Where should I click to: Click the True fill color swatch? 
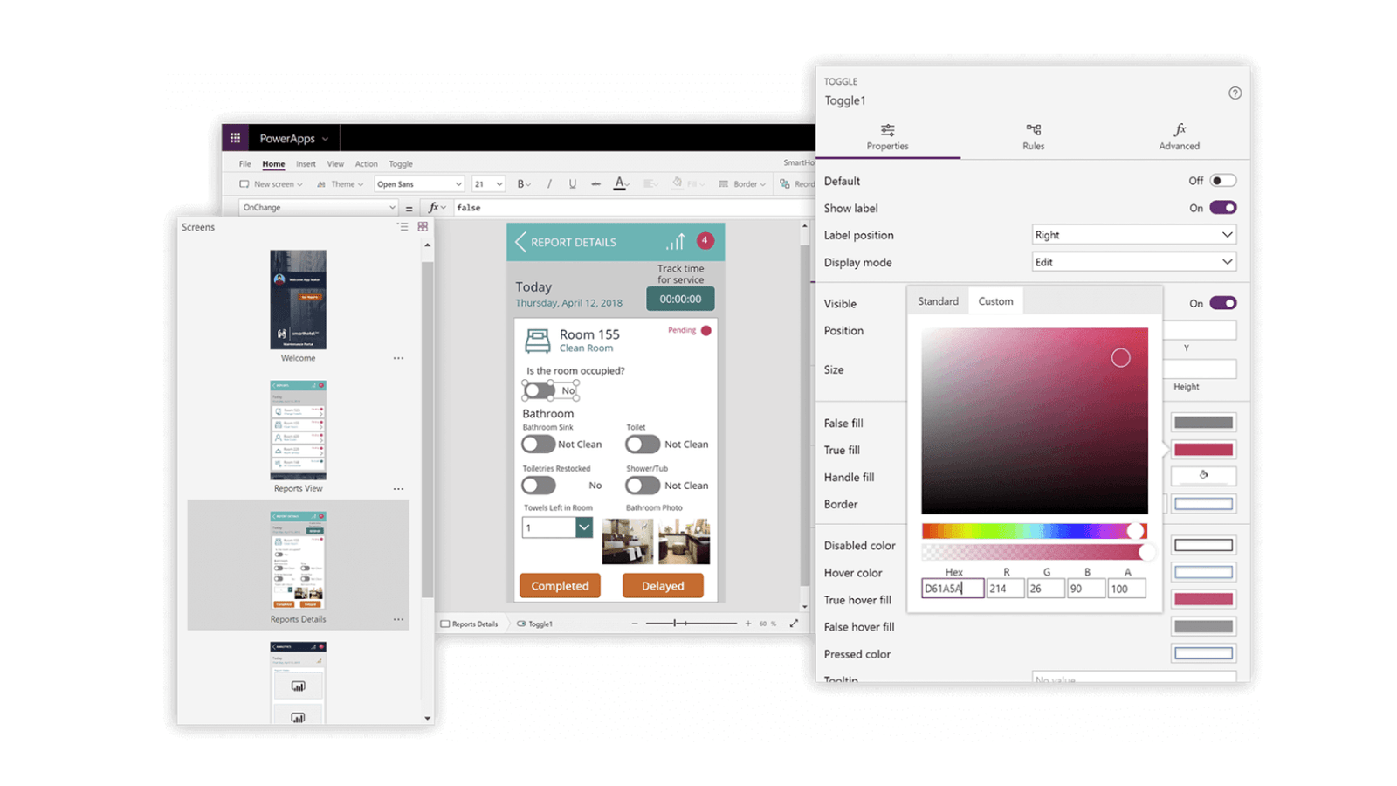(x=1203, y=450)
